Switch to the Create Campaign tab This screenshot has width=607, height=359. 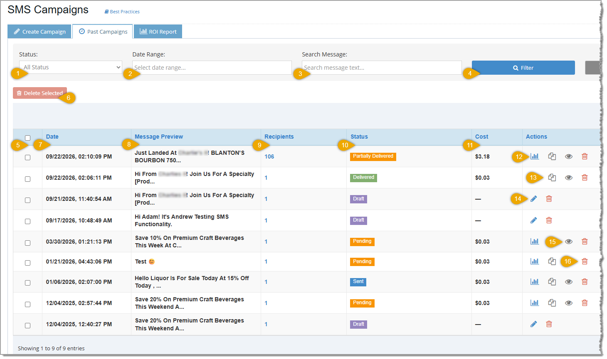click(39, 32)
